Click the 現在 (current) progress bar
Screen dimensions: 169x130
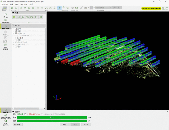pyautogui.click(x=52, y=117)
